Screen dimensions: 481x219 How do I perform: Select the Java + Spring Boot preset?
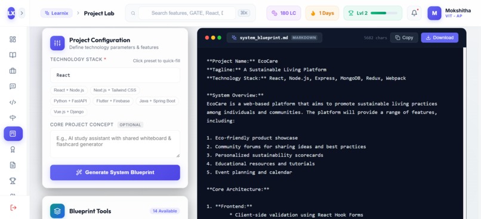point(157,101)
